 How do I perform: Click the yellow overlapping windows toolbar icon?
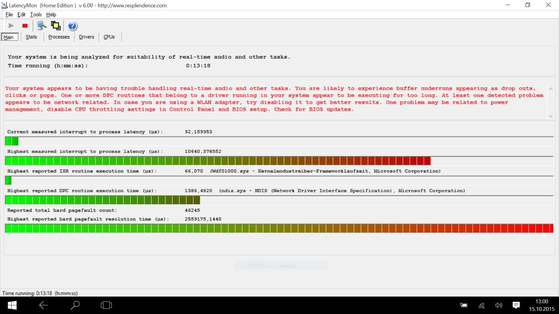point(56,26)
